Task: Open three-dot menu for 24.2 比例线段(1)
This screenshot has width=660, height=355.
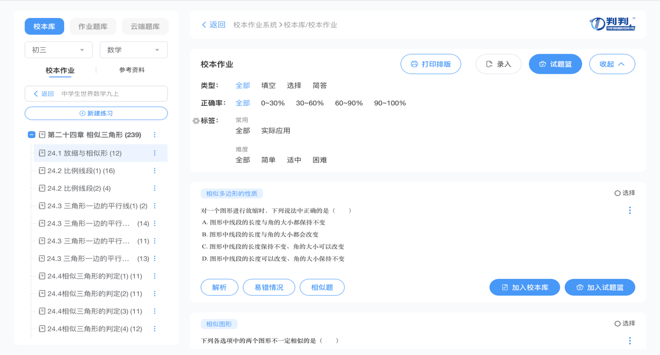Action: coord(154,170)
